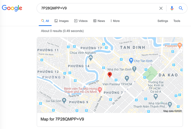
Task: Click the Trường Đại học Kinh tế graduation cap marker
Action: (x=156, y=97)
